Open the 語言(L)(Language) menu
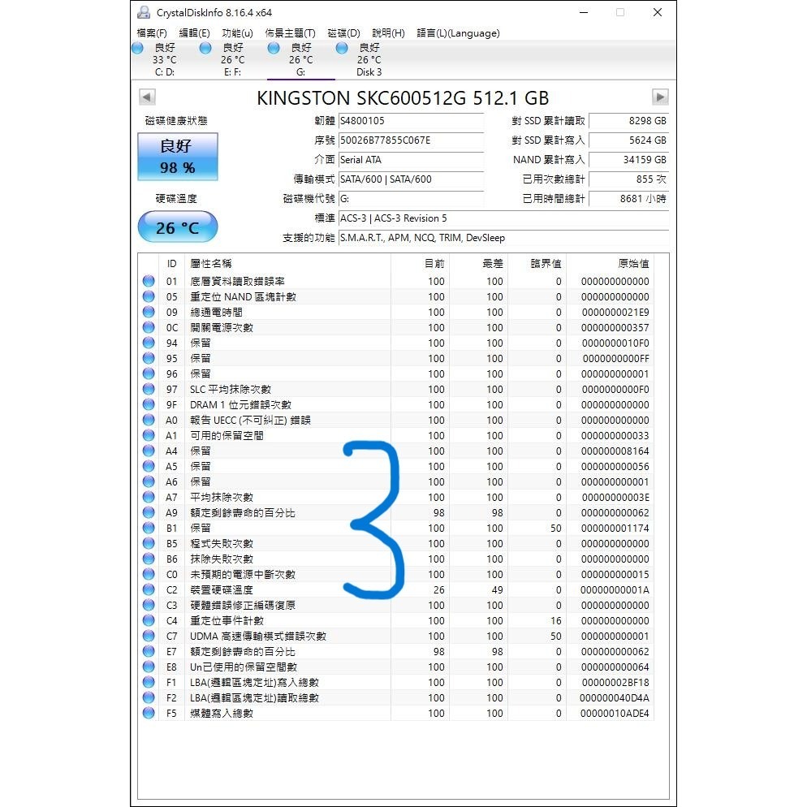The width and height of the screenshot is (807, 807). pyautogui.click(x=458, y=33)
